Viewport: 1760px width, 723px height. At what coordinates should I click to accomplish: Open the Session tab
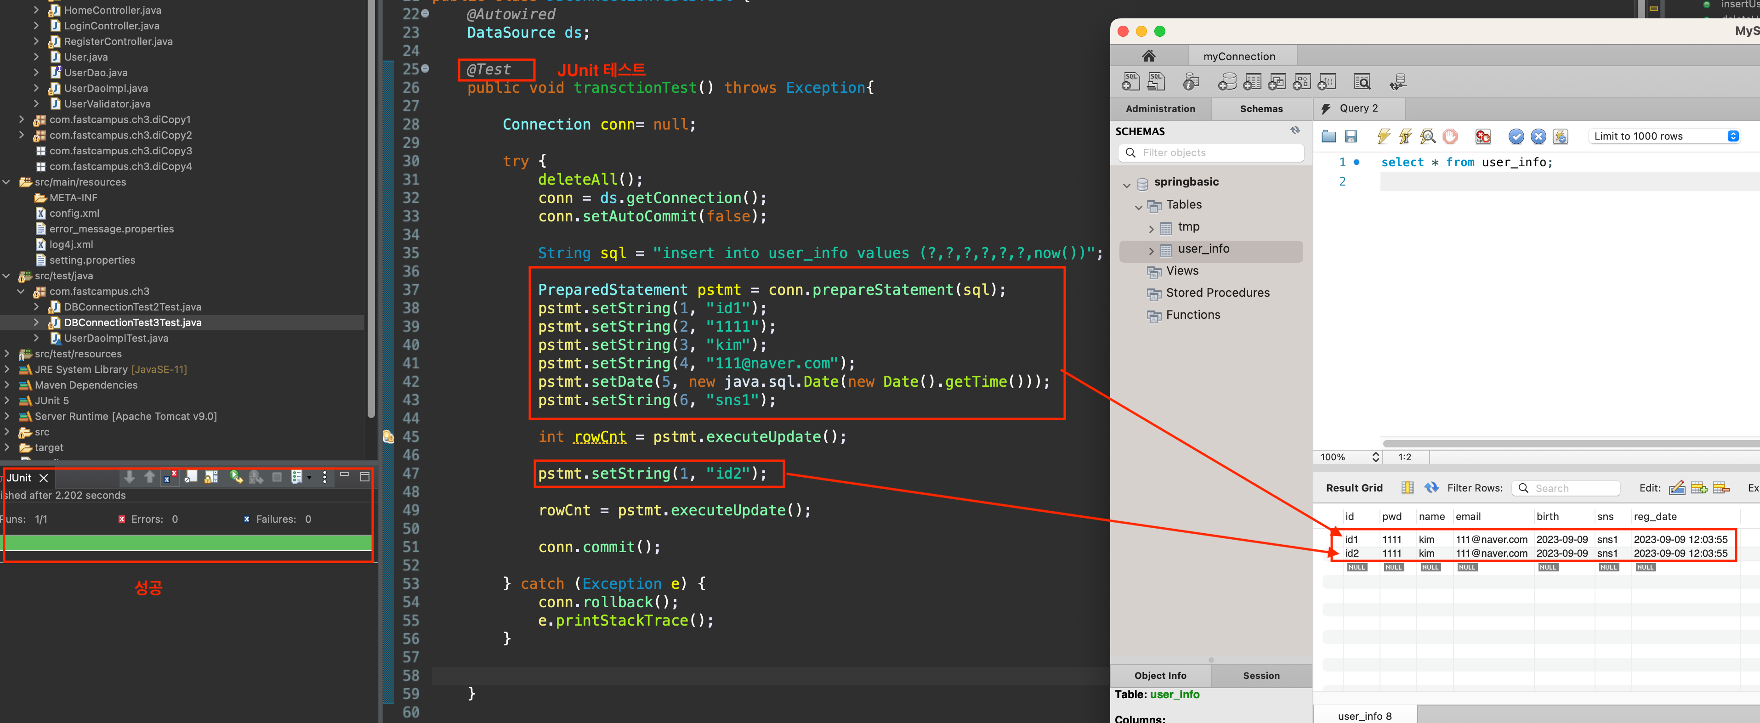pyautogui.click(x=1261, y=675)
